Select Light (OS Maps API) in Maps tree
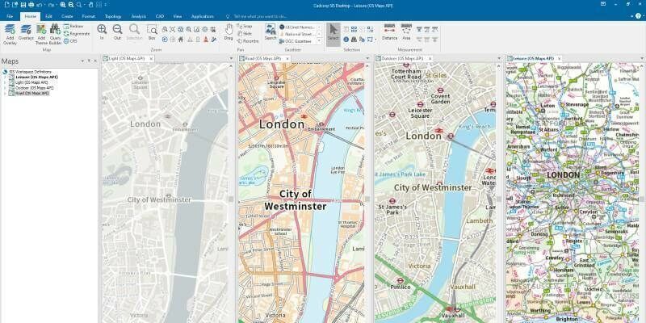 (31, 82)
